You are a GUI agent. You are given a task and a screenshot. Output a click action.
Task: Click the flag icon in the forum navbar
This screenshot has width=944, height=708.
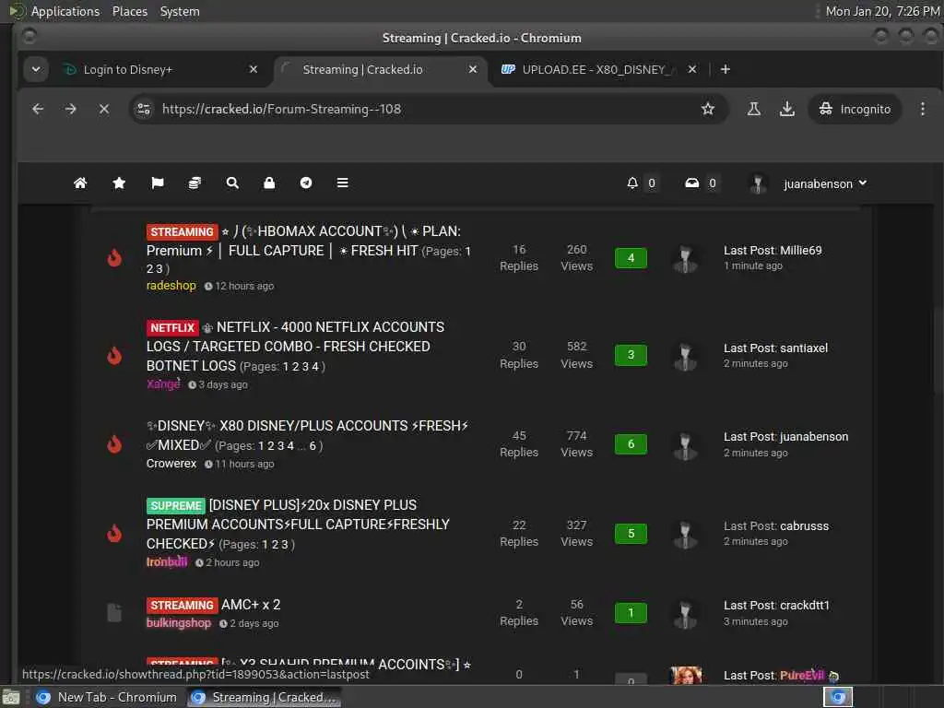coord(158,183)
